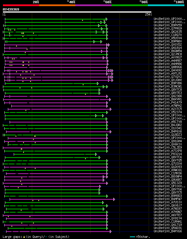Open the UniRef100_A7NPH2 entry
Viewport: 187px width, 239px height.
[168, 106]
